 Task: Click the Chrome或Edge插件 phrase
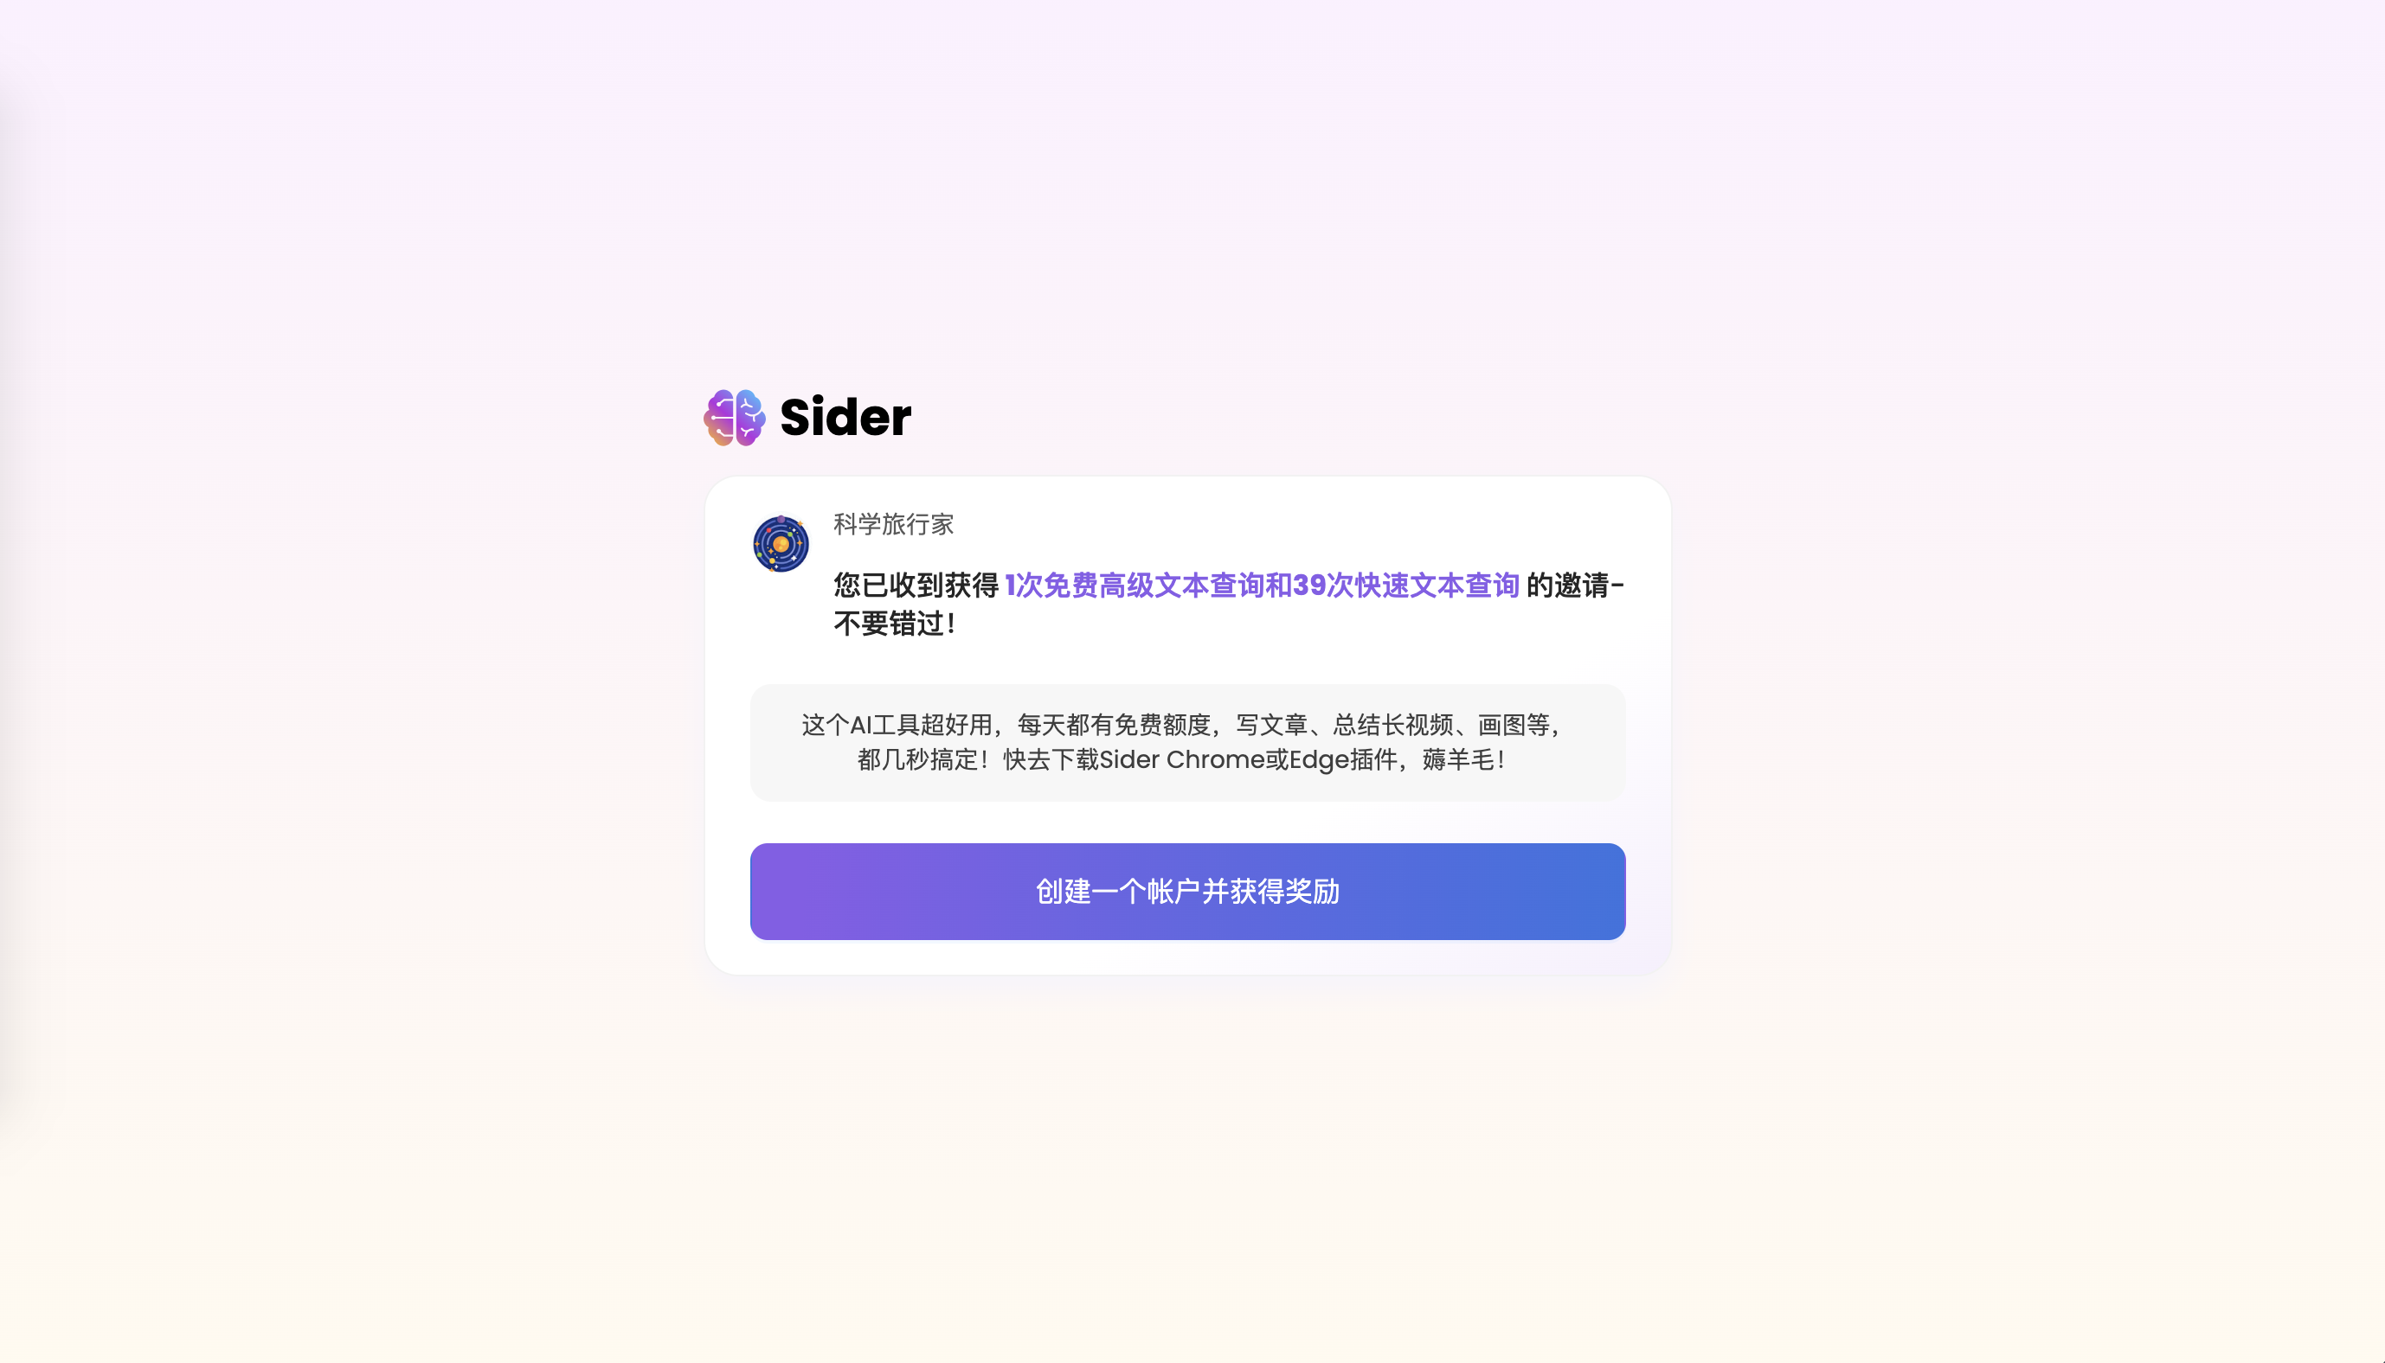pyautogui.click(x=1282, y=759)
